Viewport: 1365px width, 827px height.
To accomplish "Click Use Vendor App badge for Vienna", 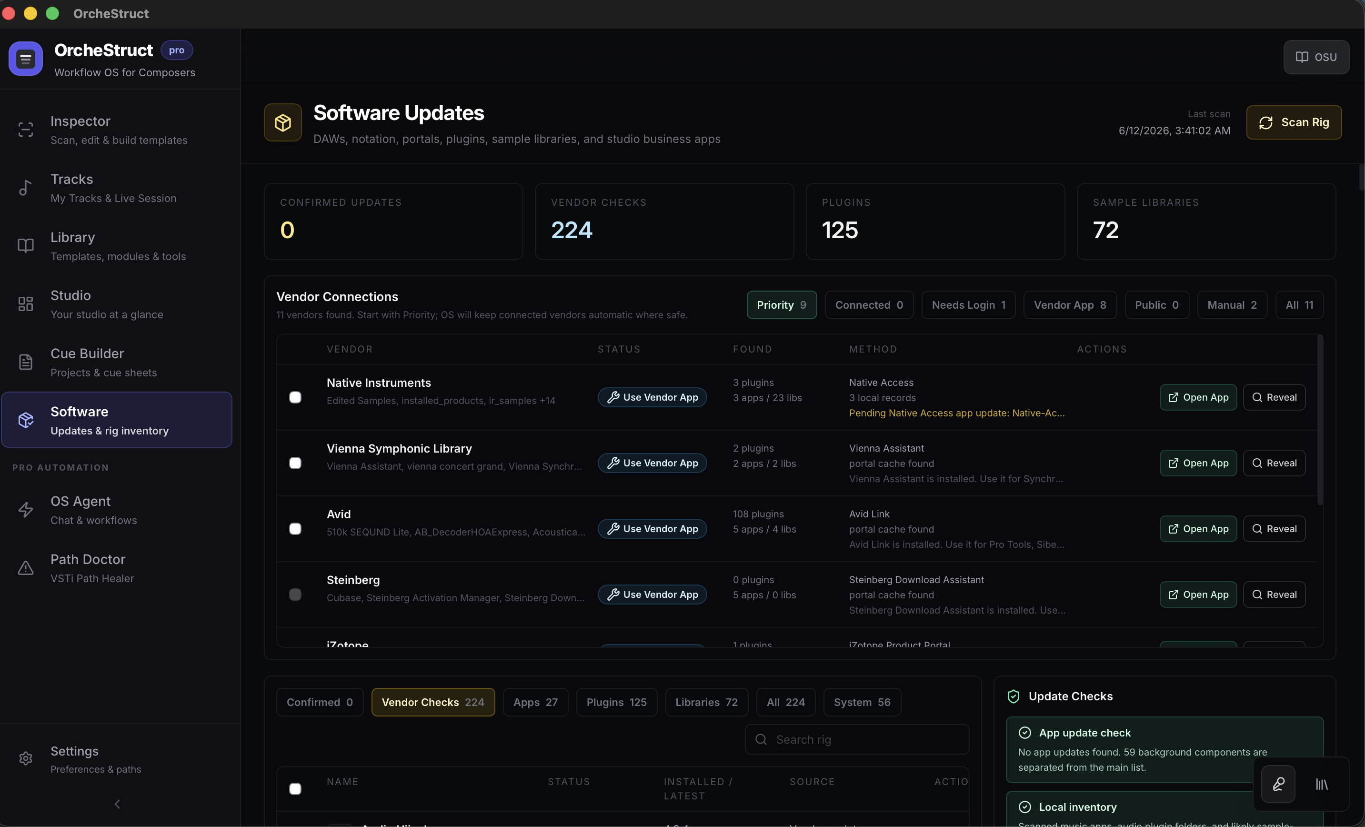I will tap(652, 463).
